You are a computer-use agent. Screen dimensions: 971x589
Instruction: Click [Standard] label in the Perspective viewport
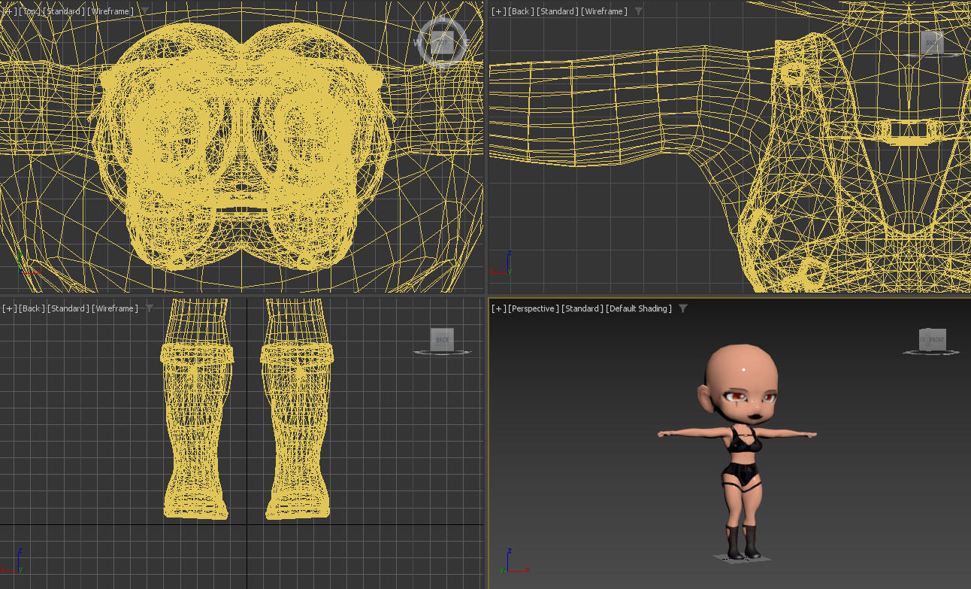[582, 308]
